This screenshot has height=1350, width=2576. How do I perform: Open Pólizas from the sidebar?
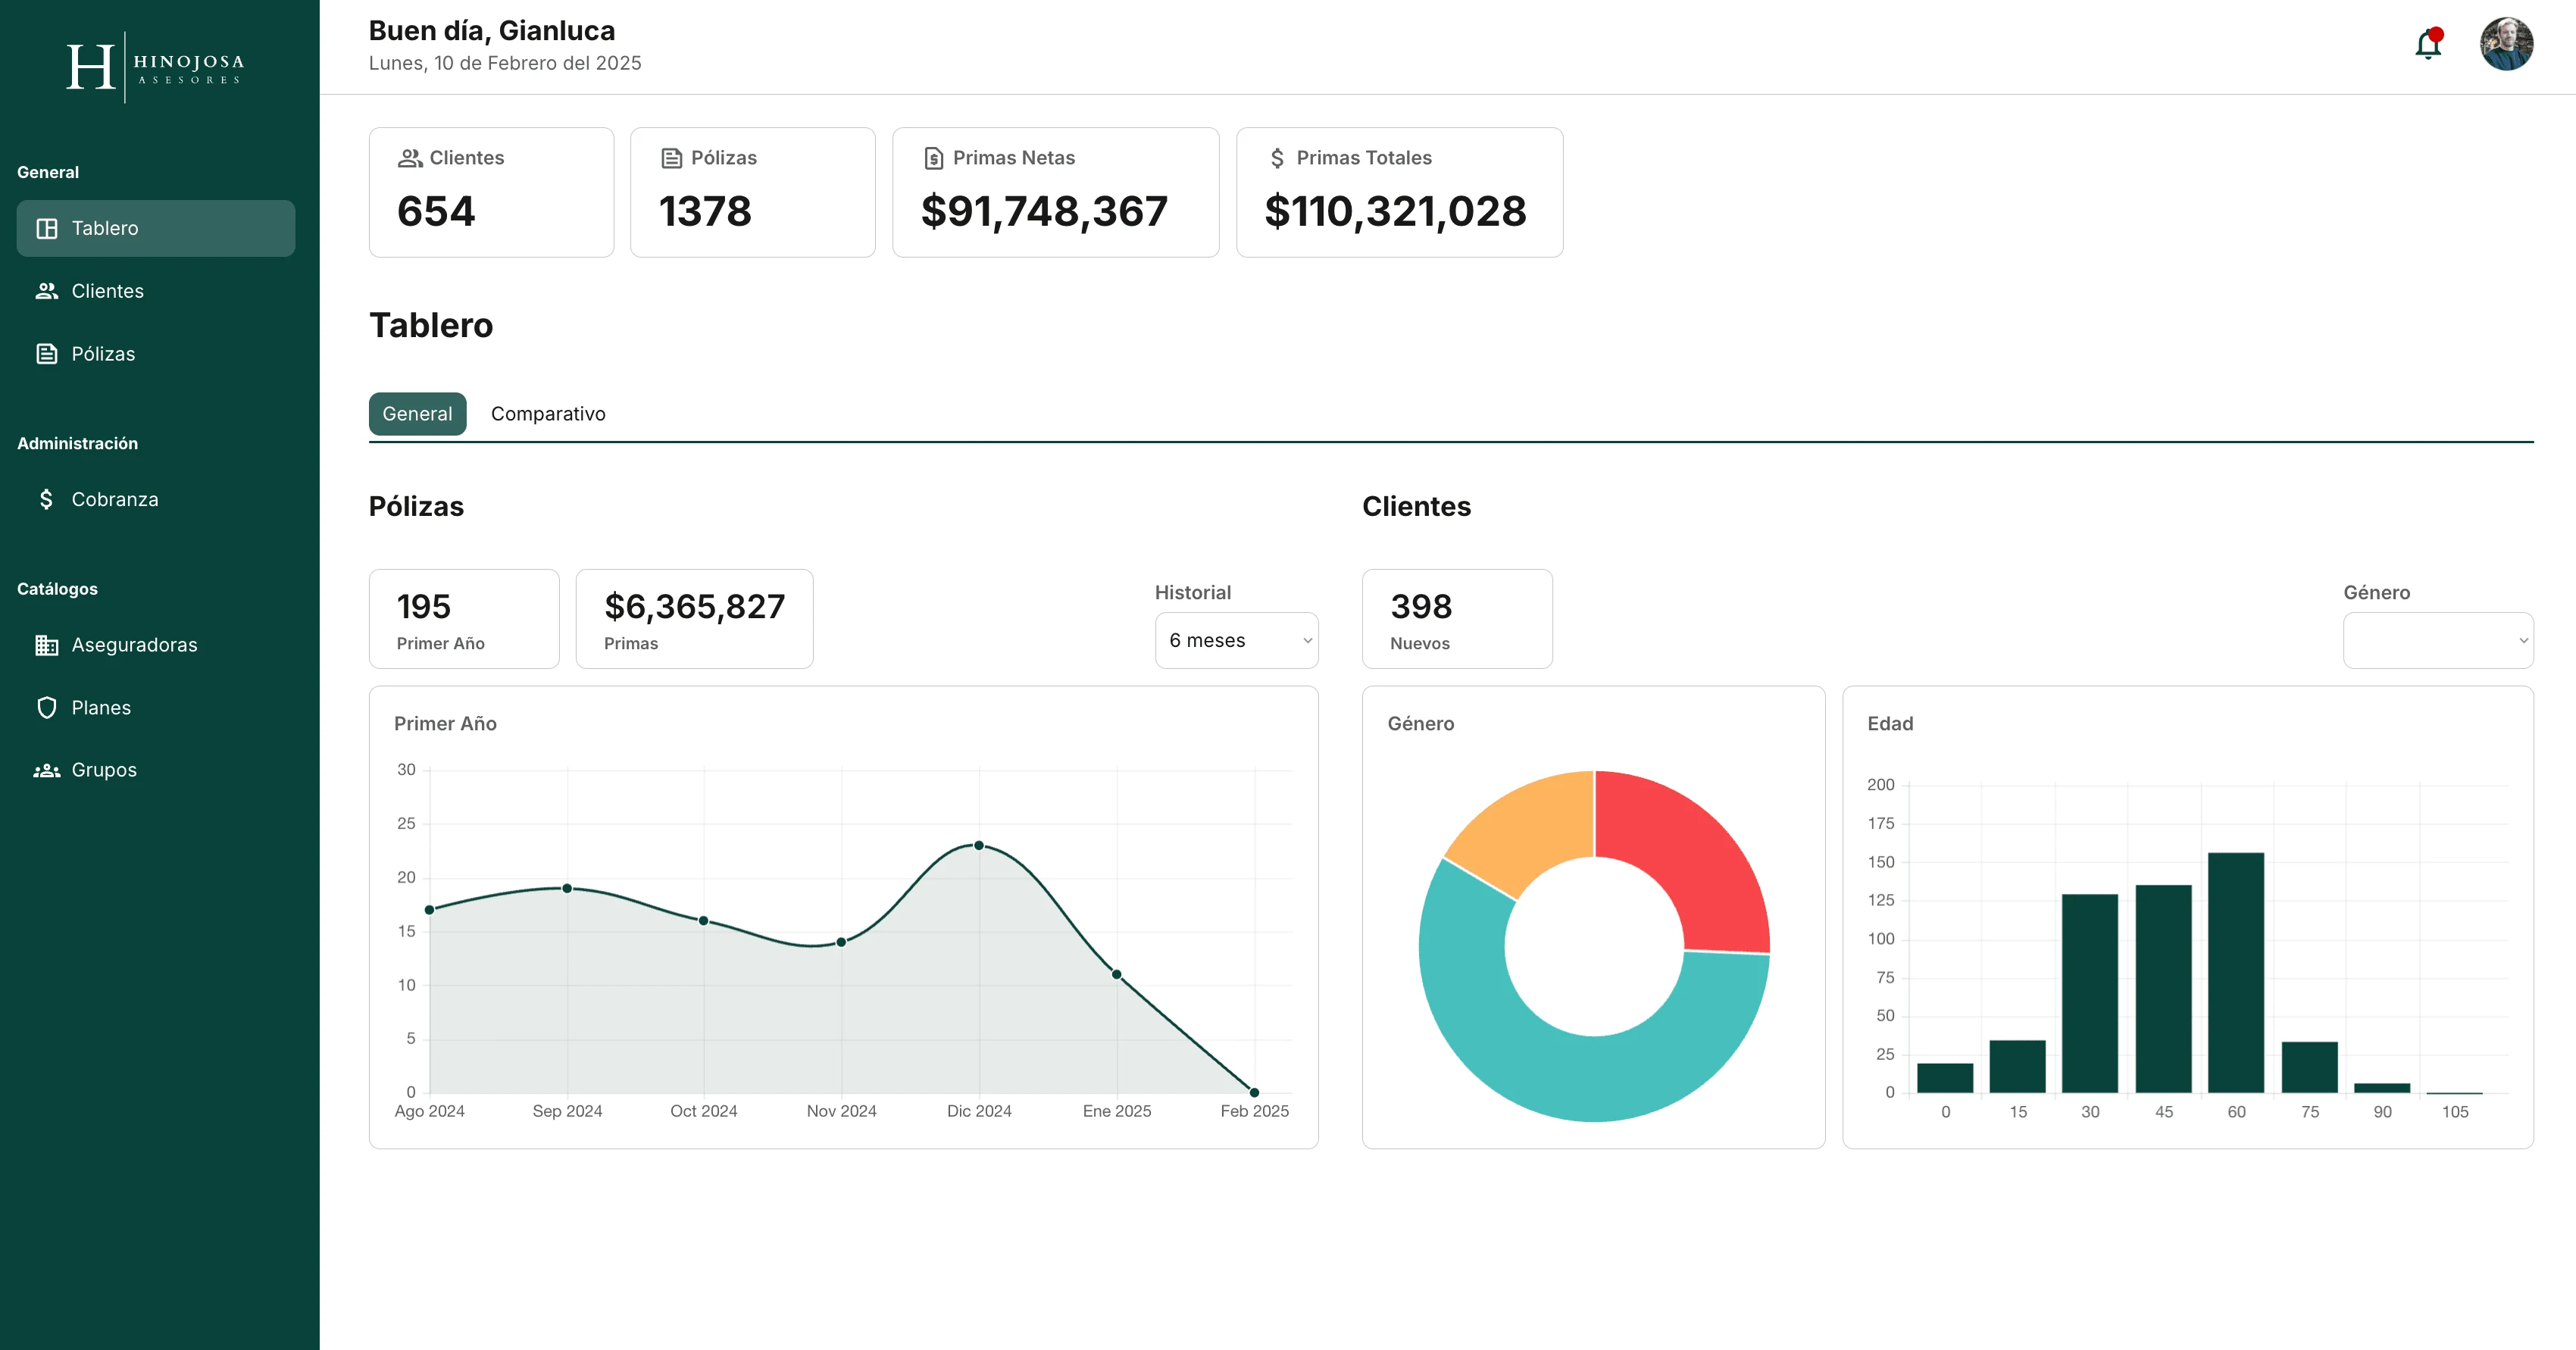point(156,354)
